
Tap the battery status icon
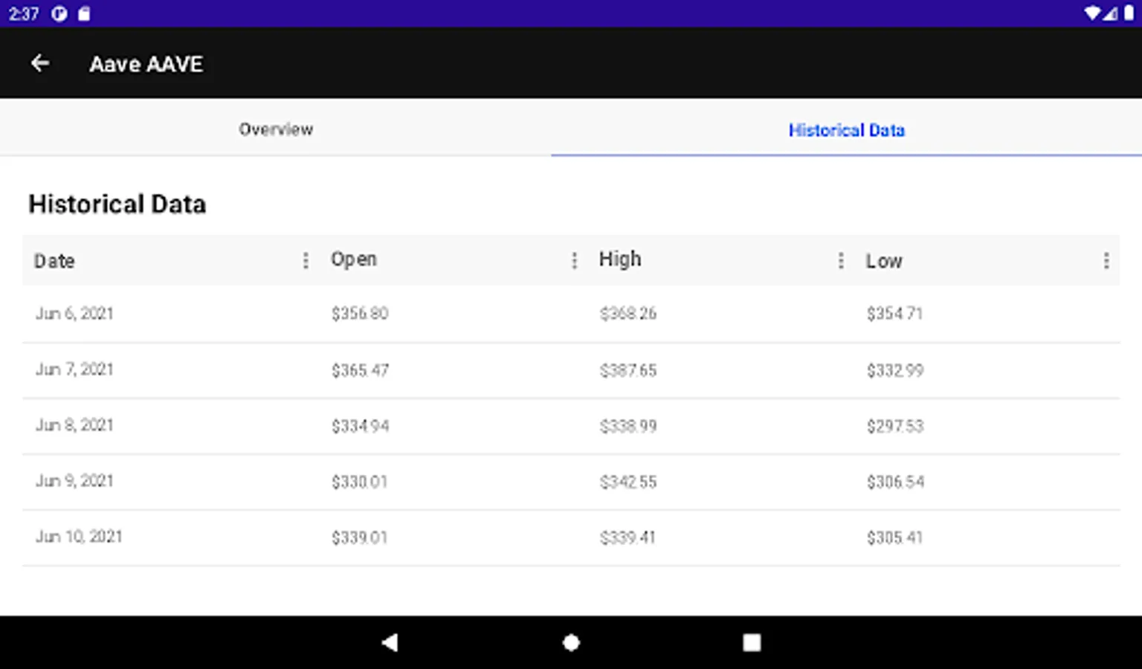tap(1128, 13)
